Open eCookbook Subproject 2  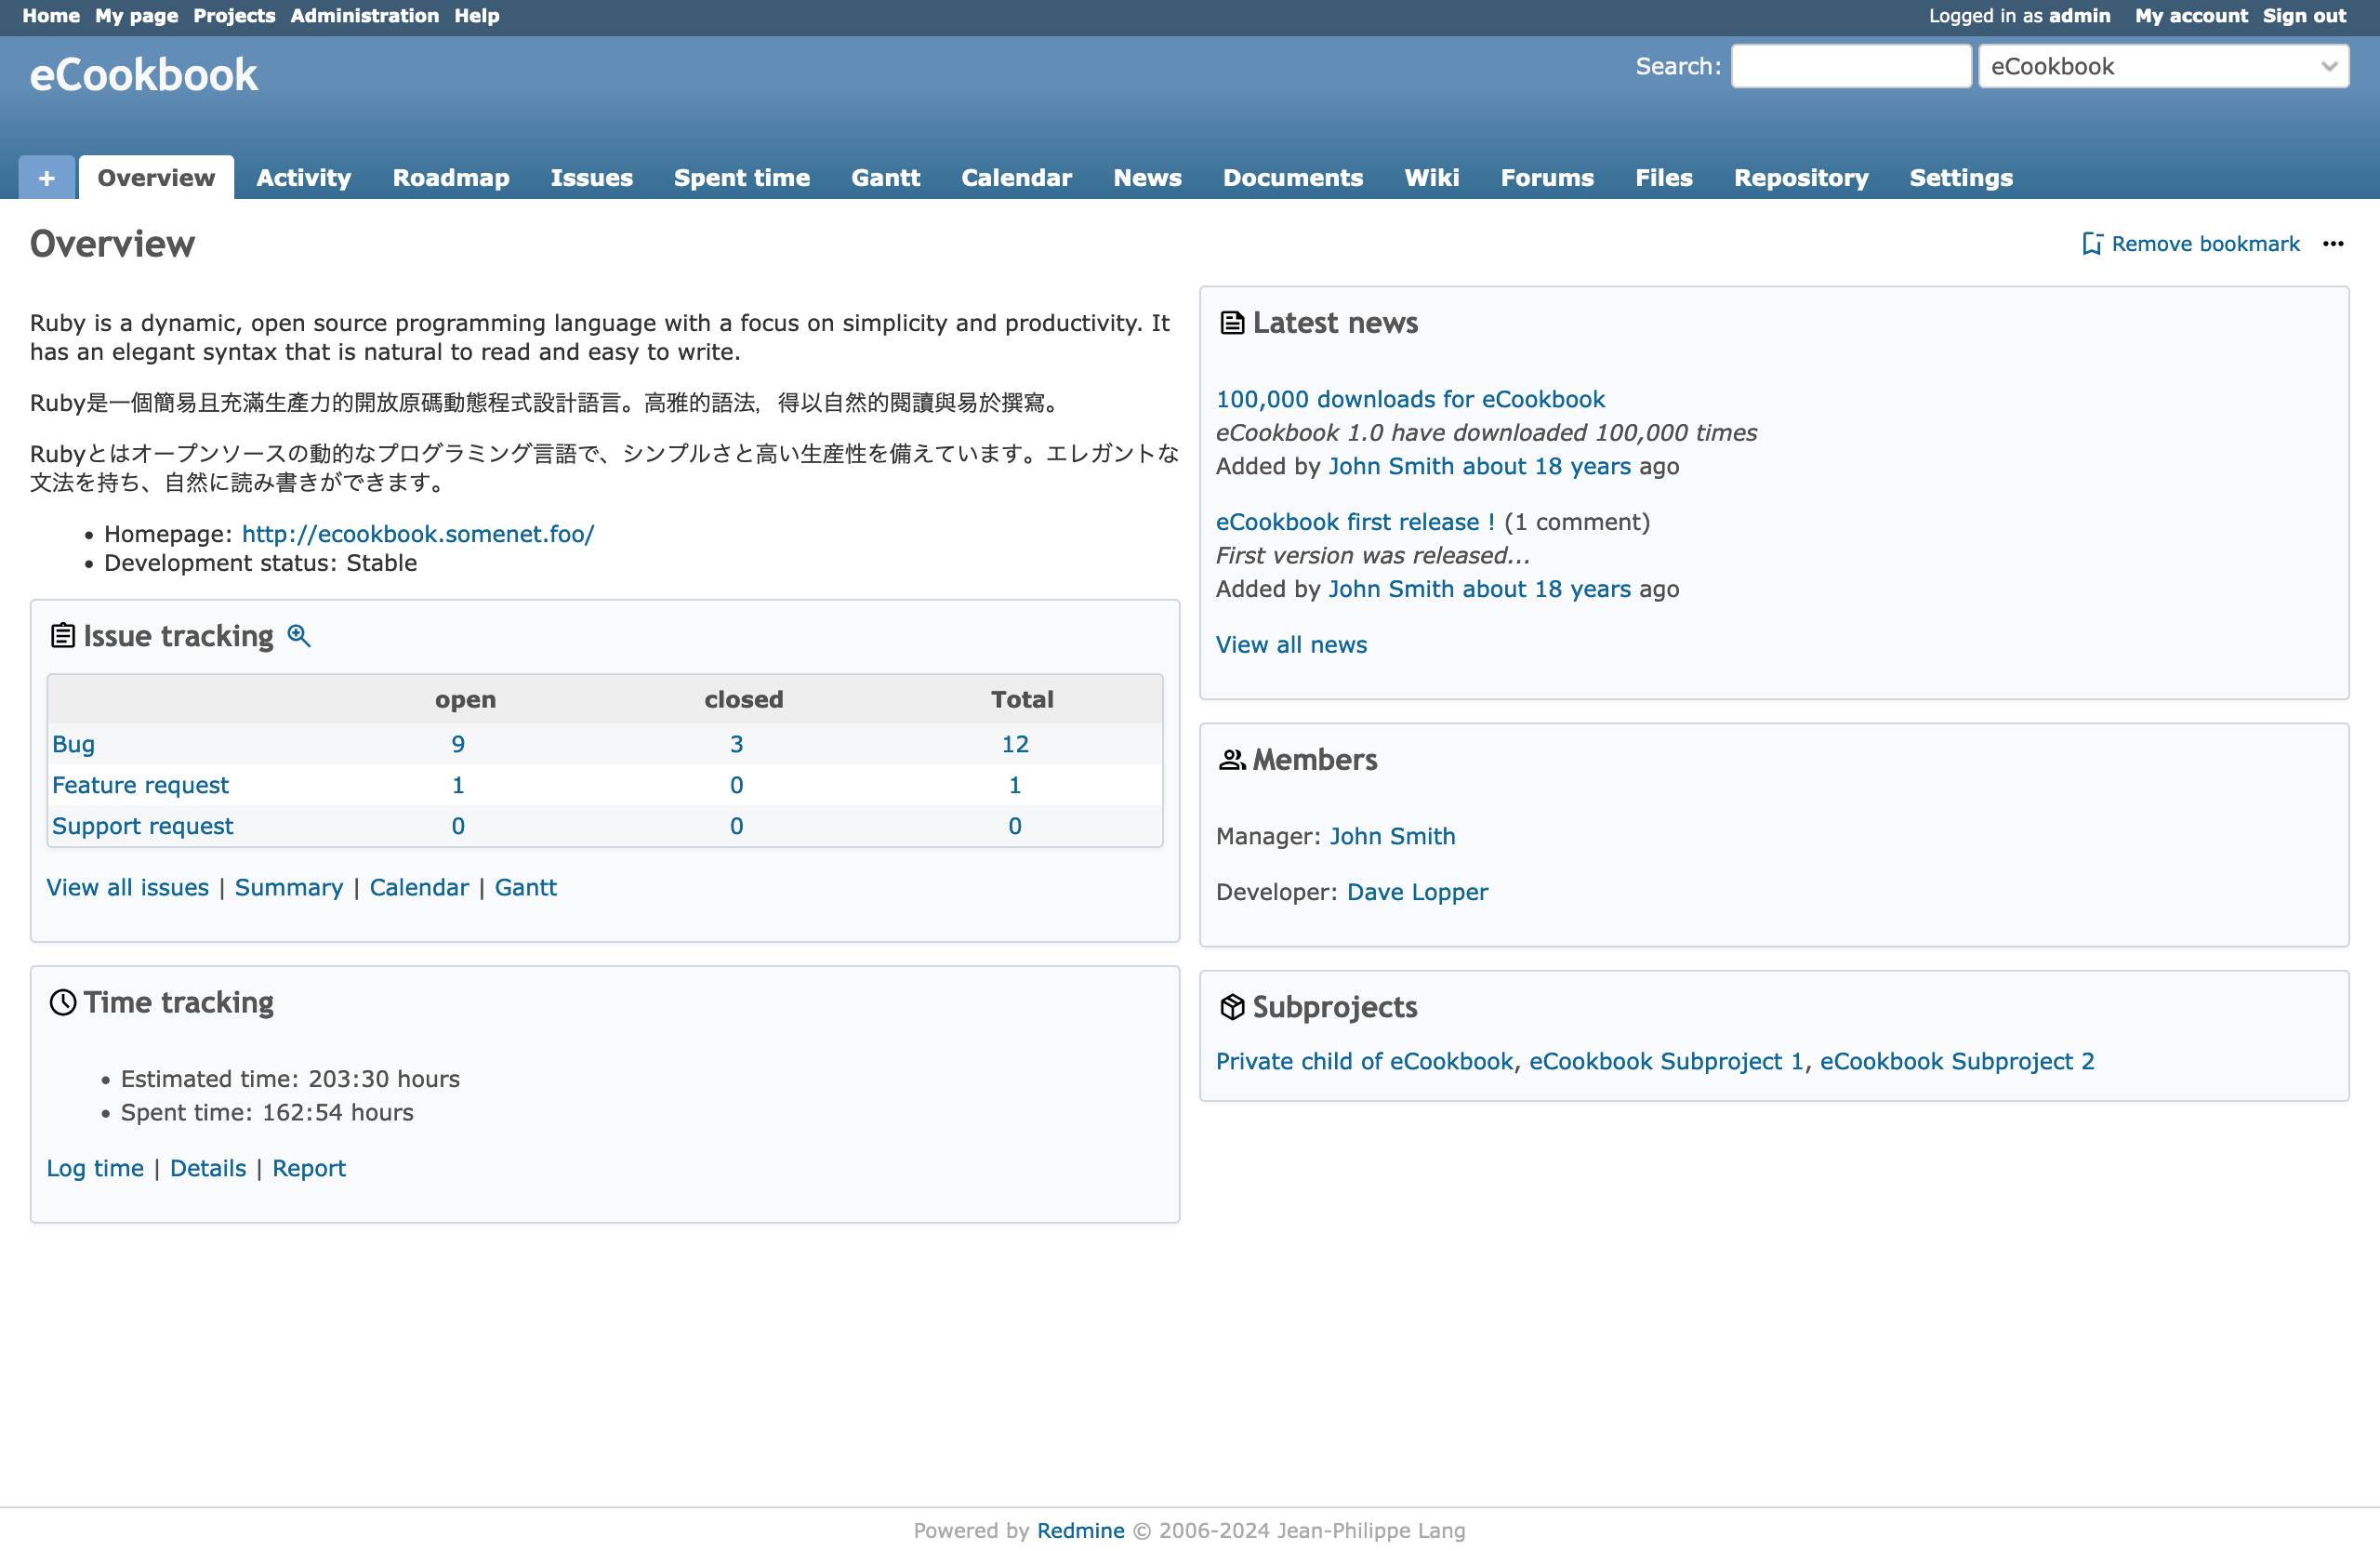1957,1062
